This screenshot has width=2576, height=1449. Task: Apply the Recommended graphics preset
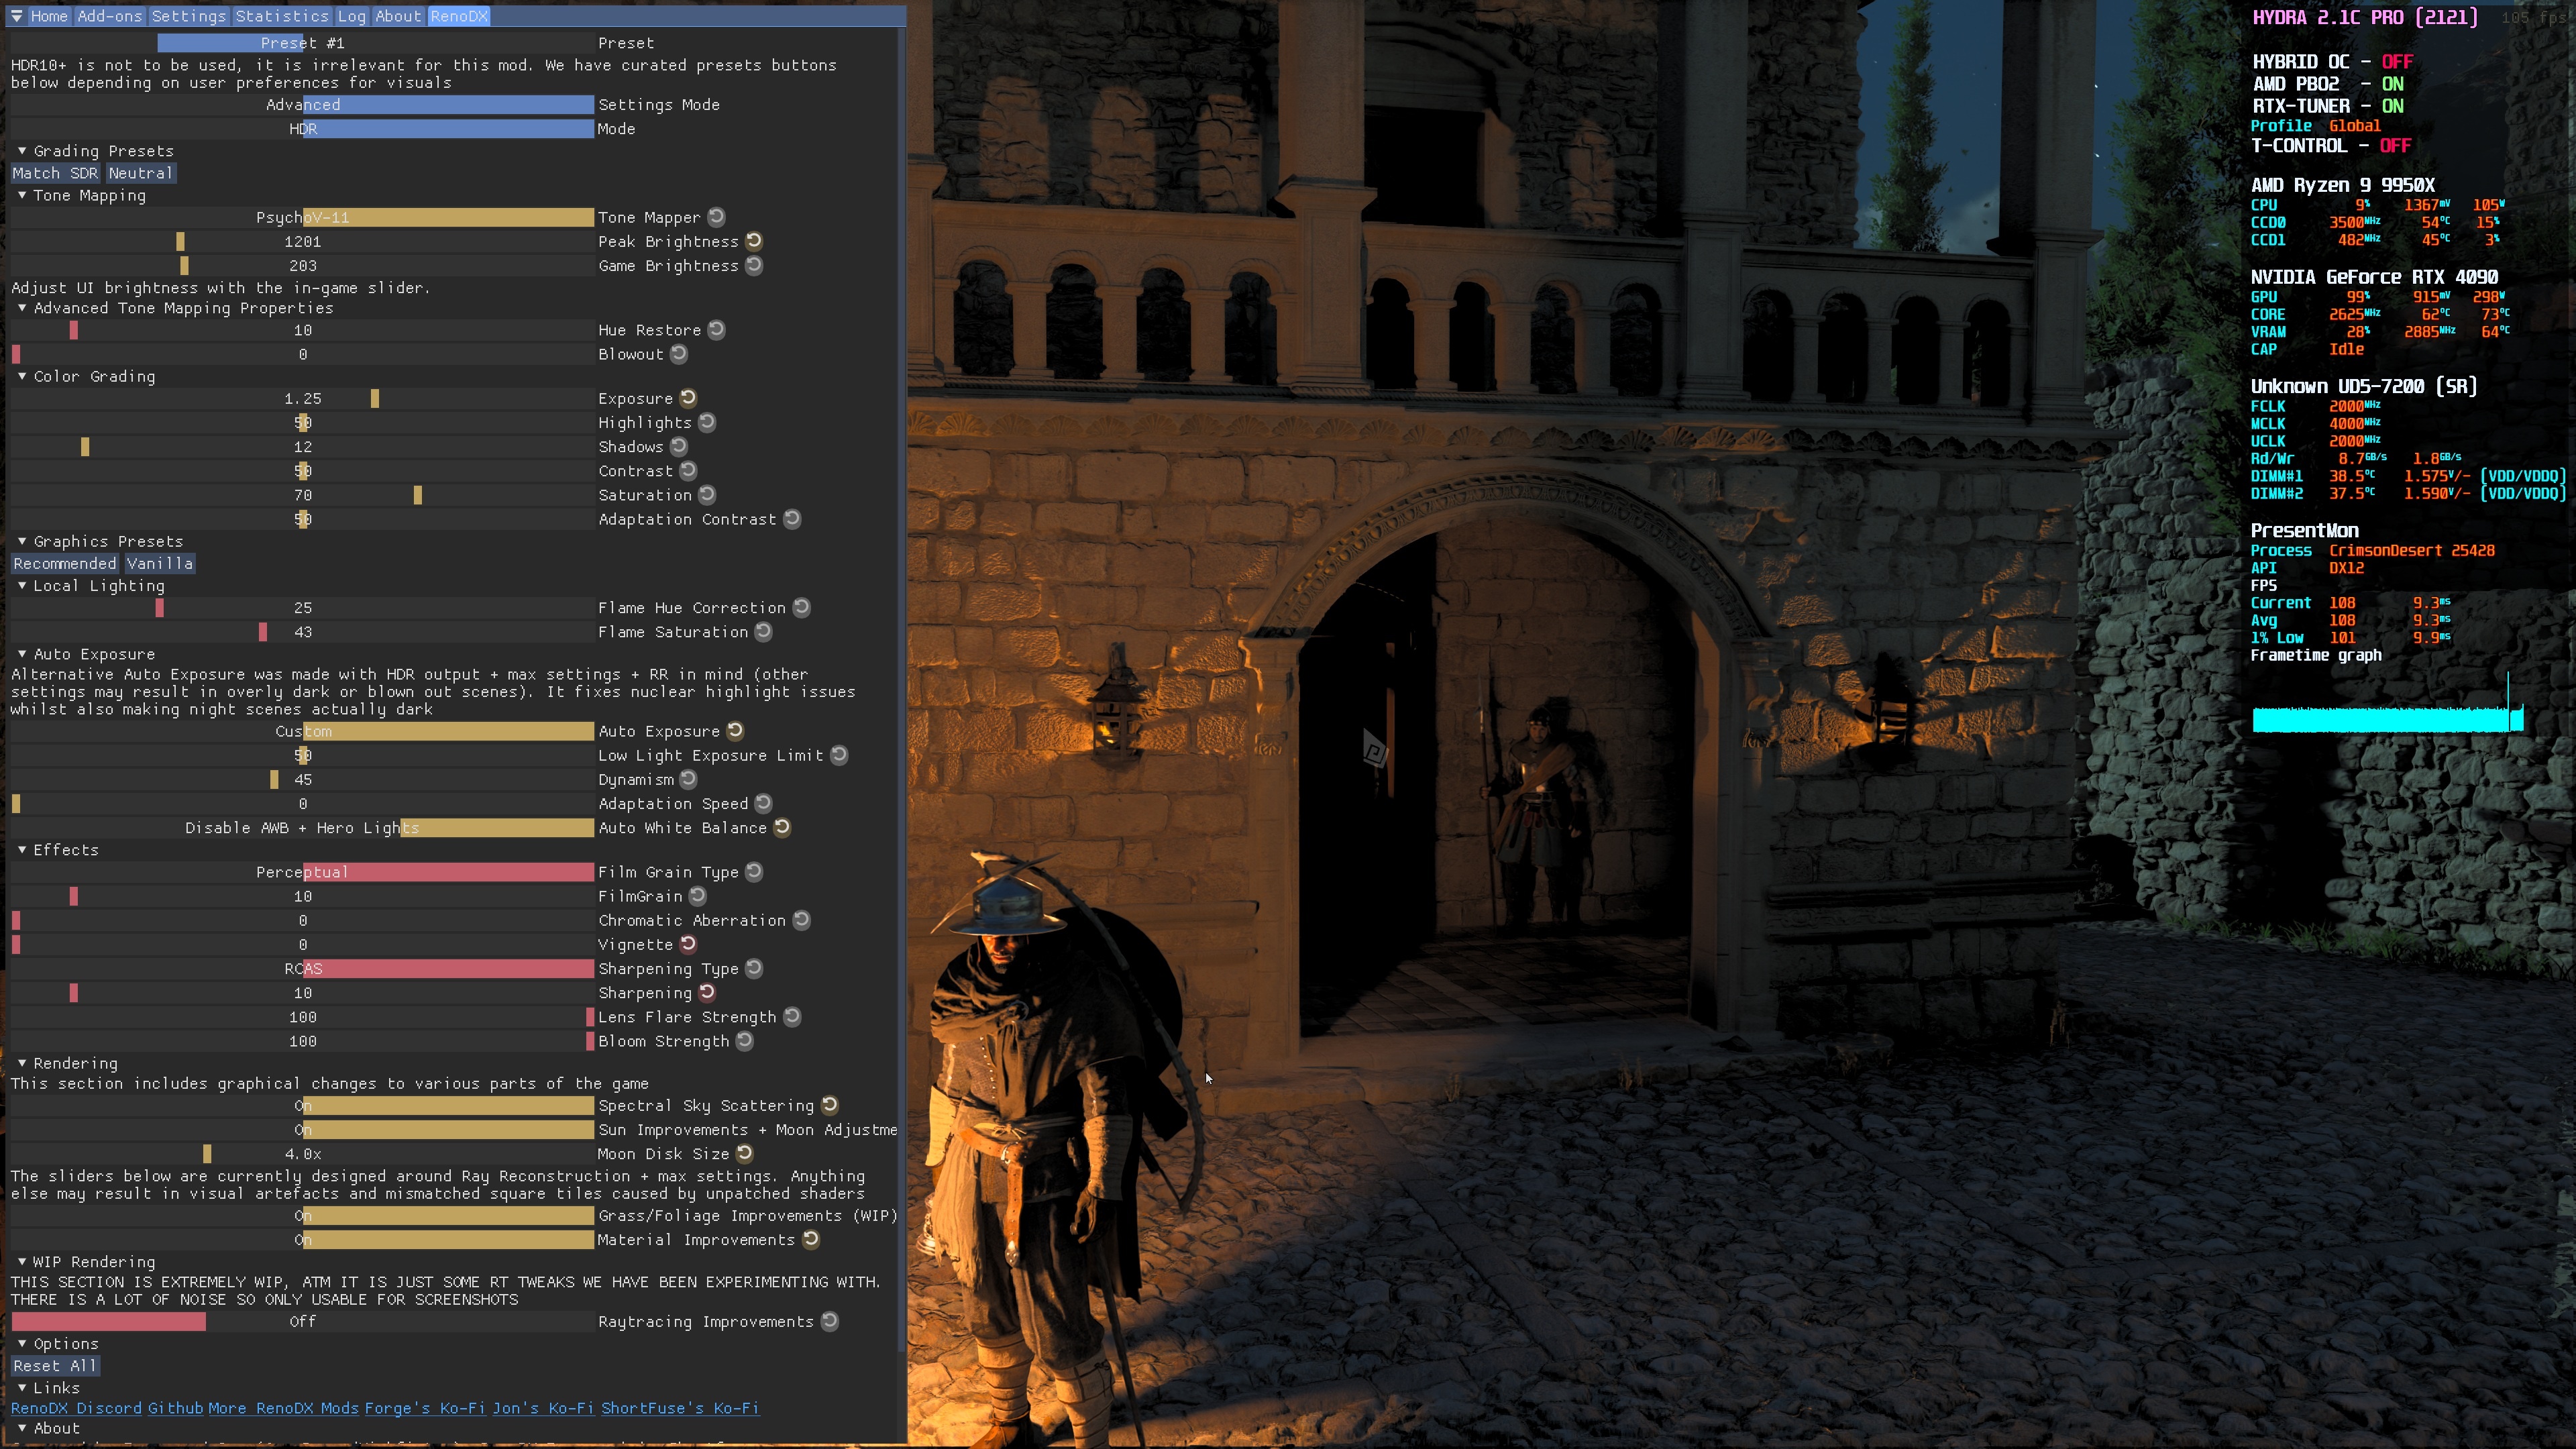[65, 563]
